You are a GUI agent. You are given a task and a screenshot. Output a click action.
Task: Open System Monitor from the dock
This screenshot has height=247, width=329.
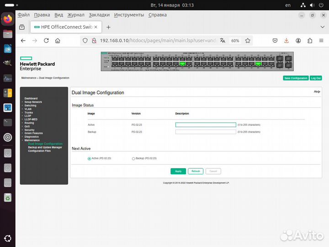pos(8,78)
